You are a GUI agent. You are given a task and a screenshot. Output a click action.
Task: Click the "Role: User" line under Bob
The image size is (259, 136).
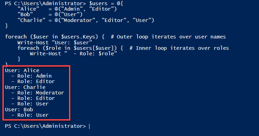pyautogui.click(x=30, y=115)
